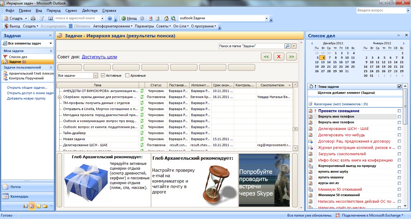
Task: Mark Провести совещание task as complete
Action: pos(399,111)
